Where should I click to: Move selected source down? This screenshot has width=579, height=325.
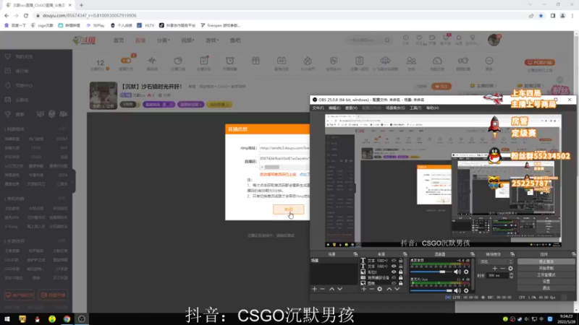pos(397,290)
